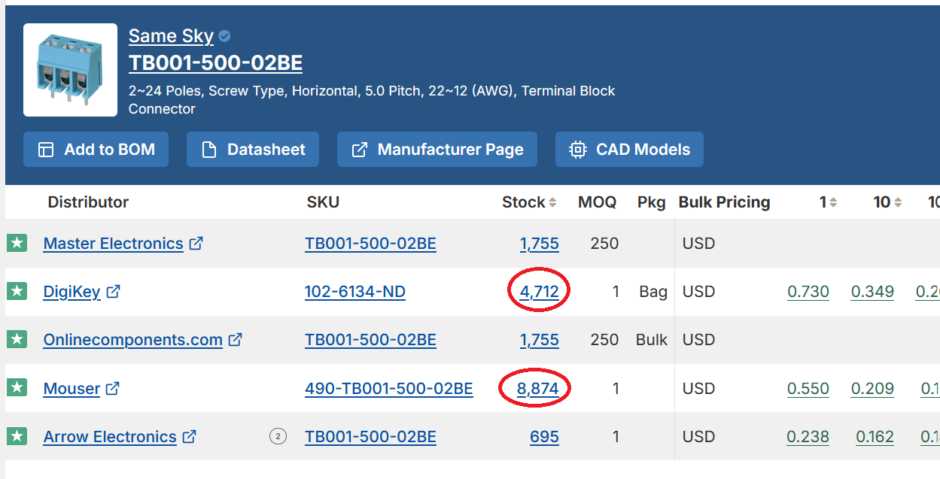Click external link icon beside DigiKey

tap(113, 291)
